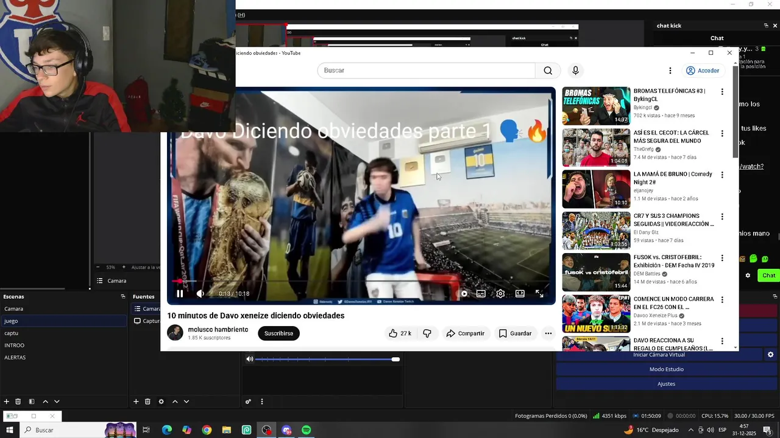Open audio mixer three-dot menu
Image resolution: width=780 pixels, height=438 pixels.
(x=262, y=401)
